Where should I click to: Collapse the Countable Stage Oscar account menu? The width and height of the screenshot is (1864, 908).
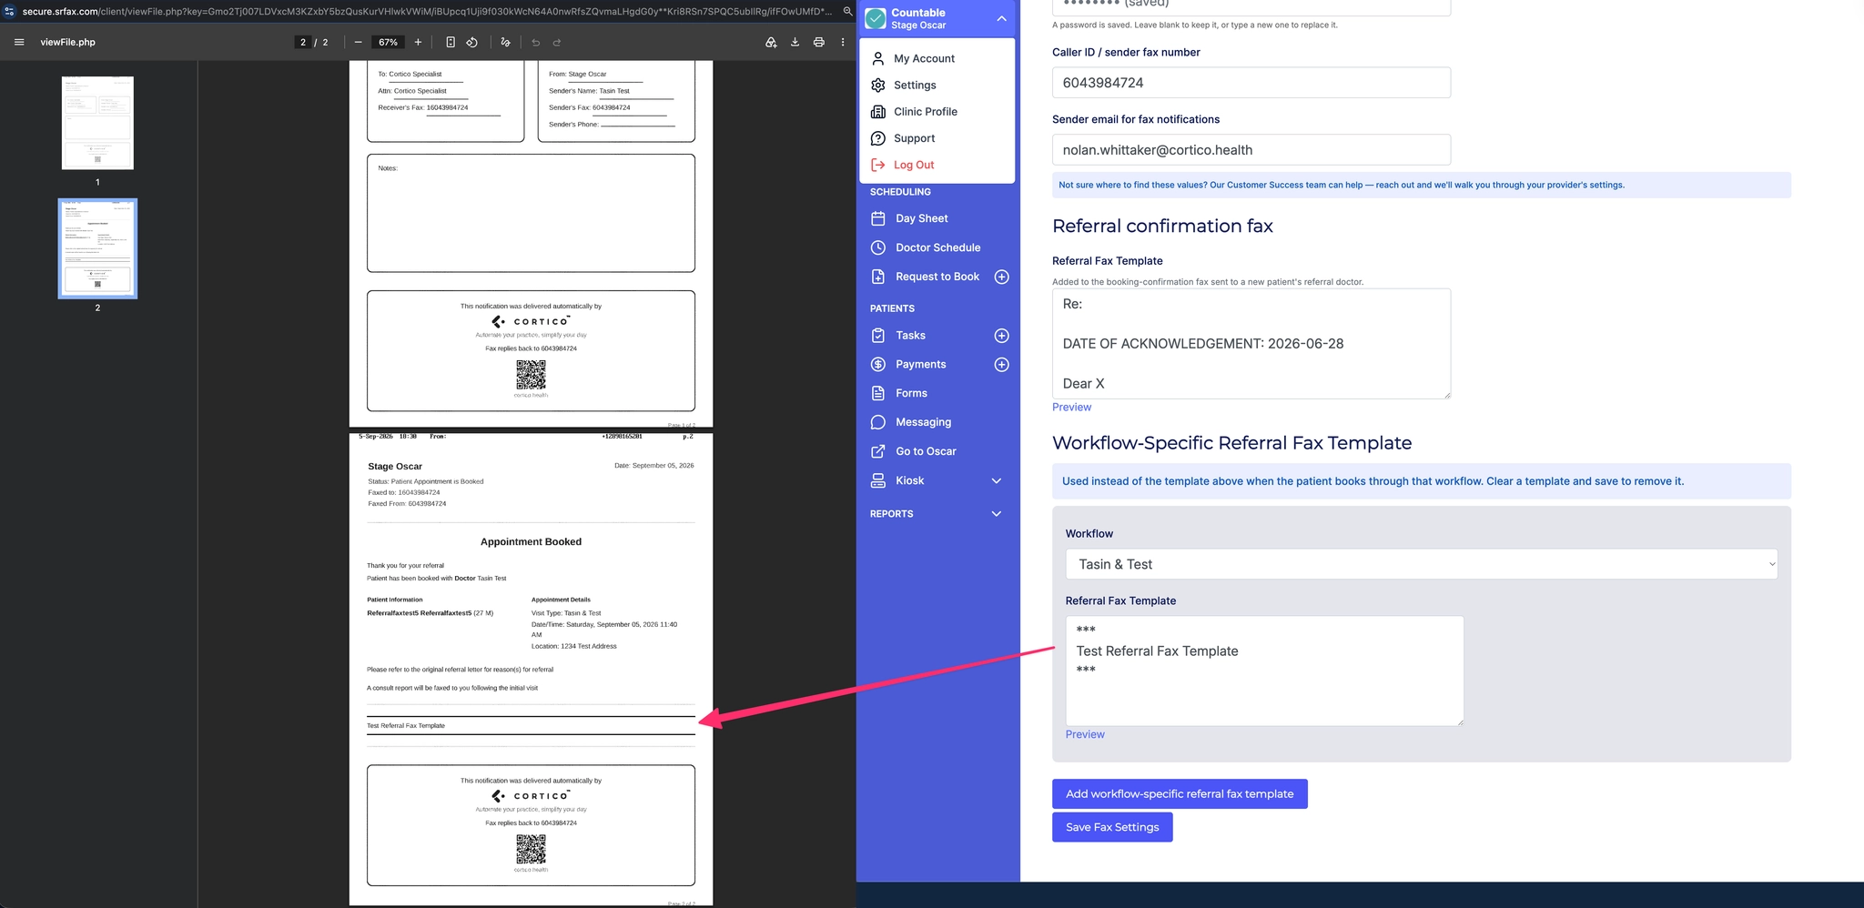pos(1001,18)
